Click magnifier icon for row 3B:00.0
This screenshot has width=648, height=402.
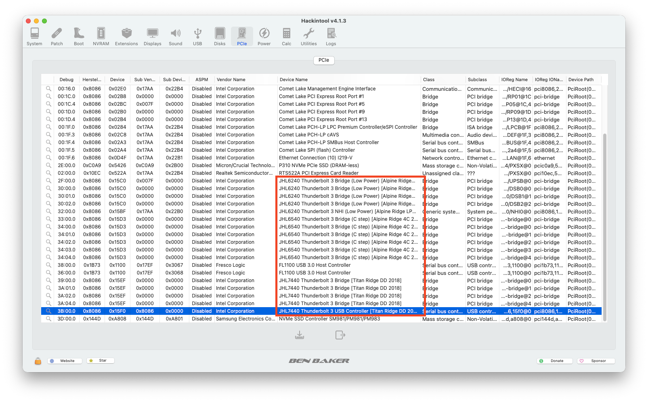click(48, 311)
